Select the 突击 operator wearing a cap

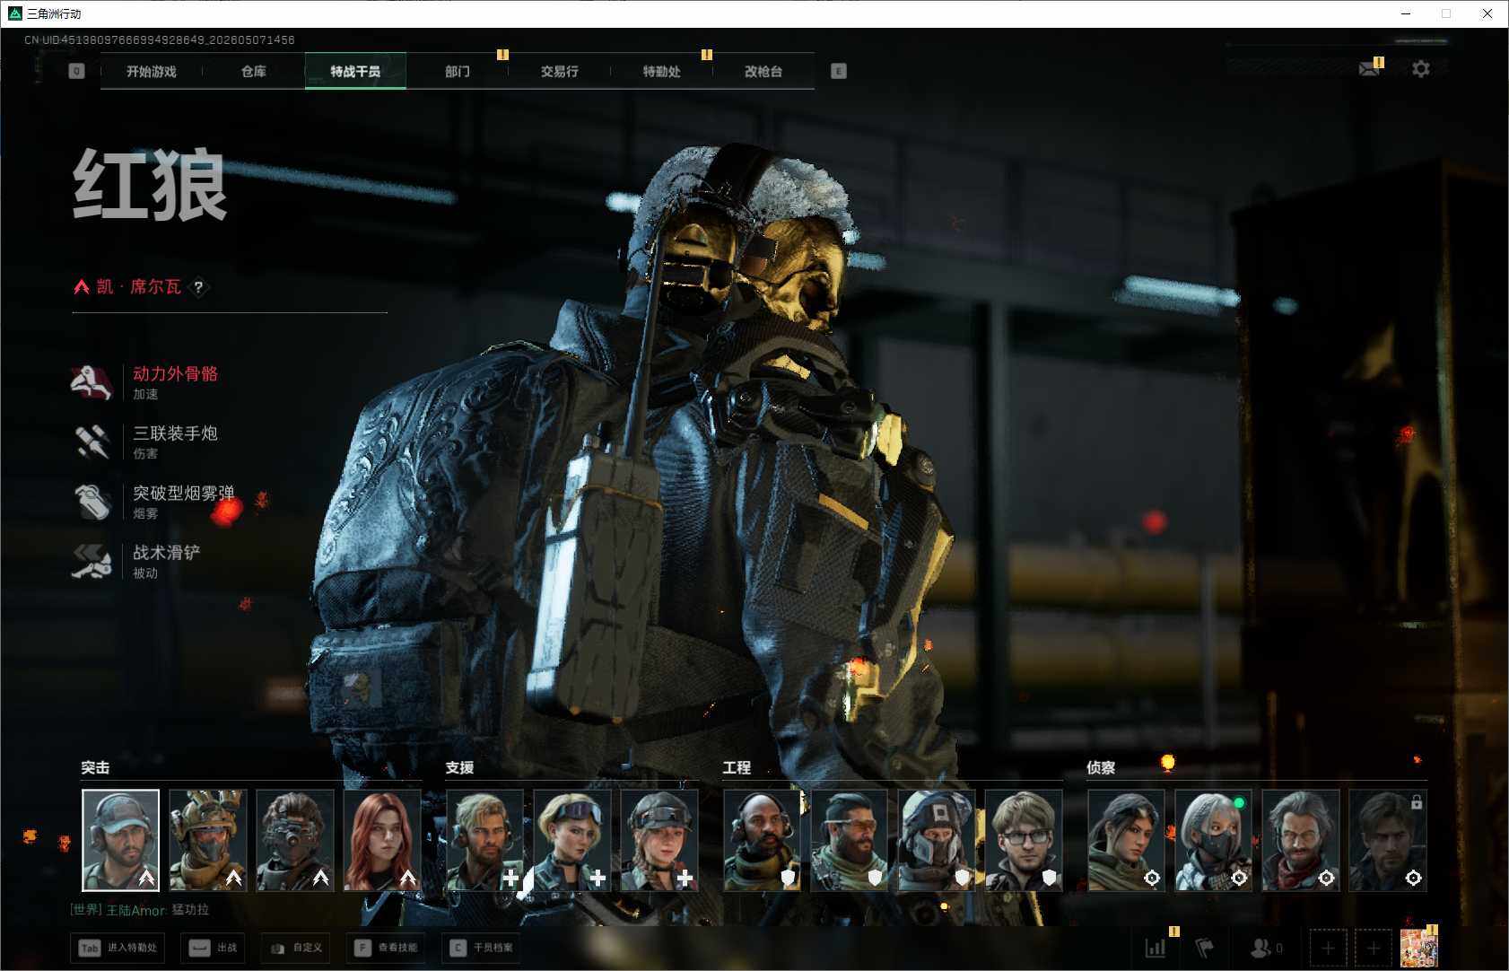120,840
